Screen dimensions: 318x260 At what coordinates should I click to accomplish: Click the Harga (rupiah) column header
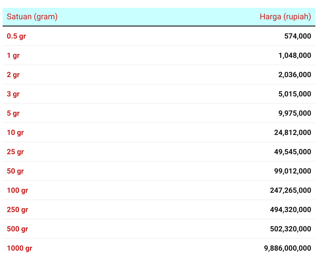285,17
